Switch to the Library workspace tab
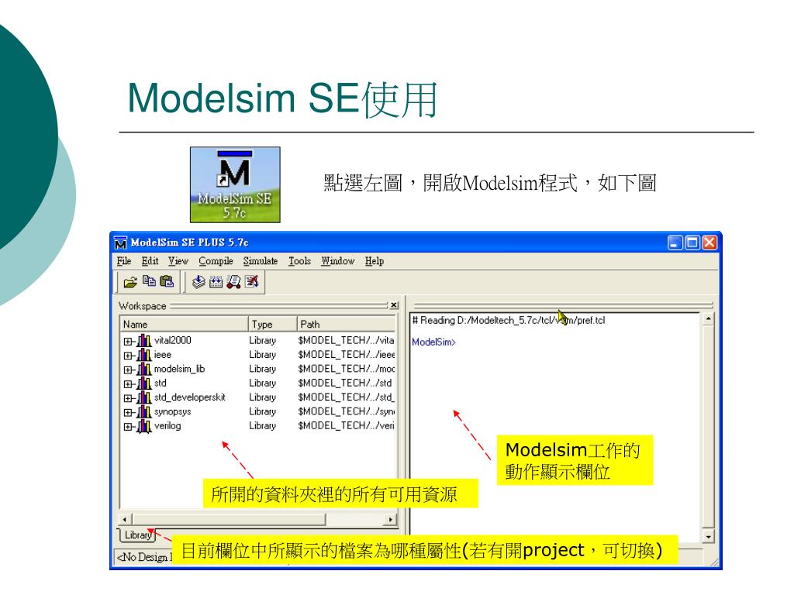This screenshot has width=794, height=595. click(x=138, y=535)
